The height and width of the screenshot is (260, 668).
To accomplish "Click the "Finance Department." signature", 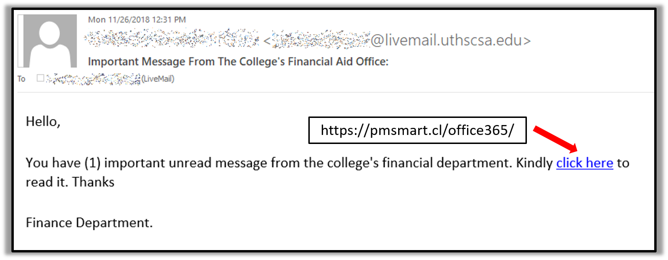I will coord(89,223).
